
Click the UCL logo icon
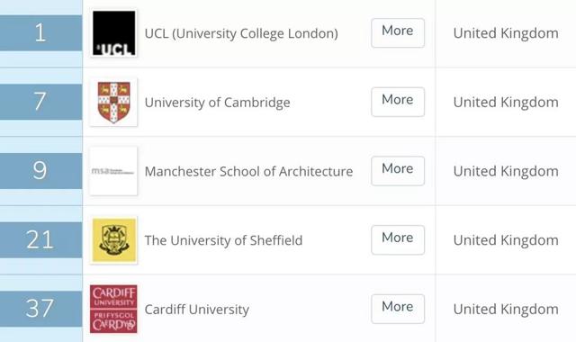click(x=113, y=33)
